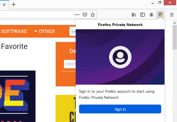Open a new browser tab

13,4
